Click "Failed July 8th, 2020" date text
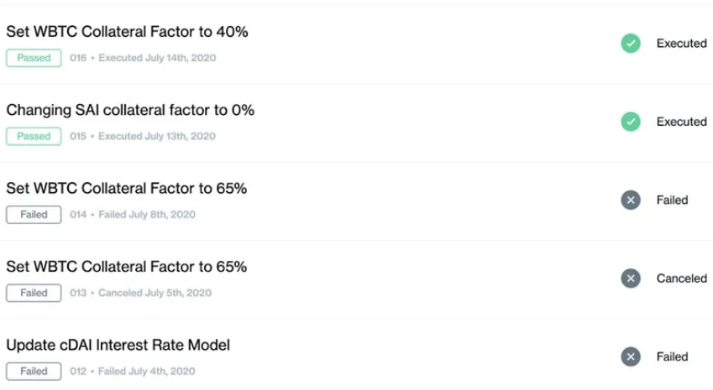The height and width of the screenshot is (390, 713). pyautogui.click(x=147, y=215)
